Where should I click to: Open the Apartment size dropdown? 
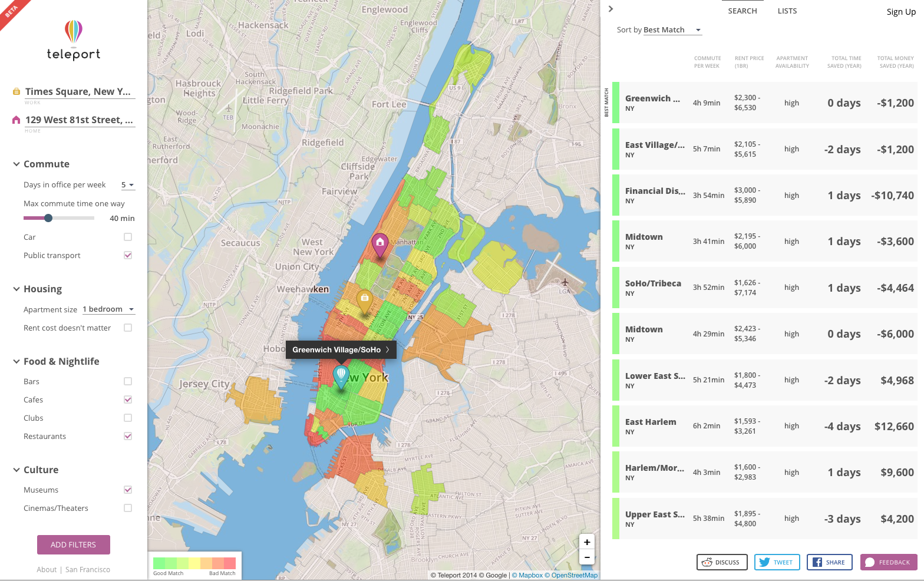(x=108, y=309)
